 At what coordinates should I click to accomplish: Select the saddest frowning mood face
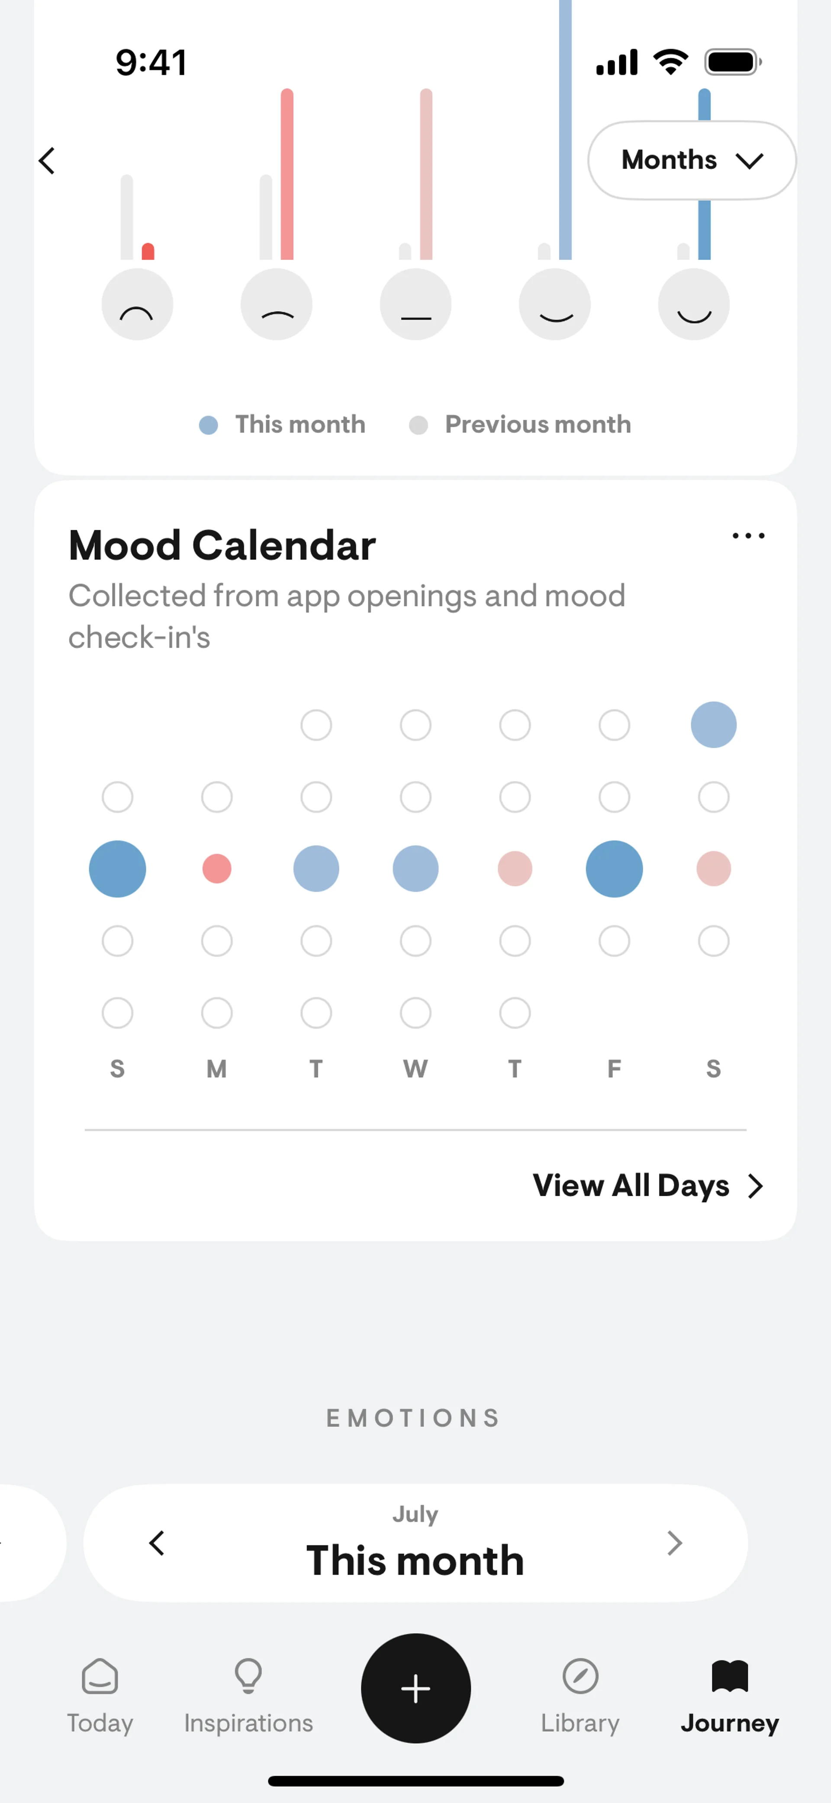click(x=137, y=305)
